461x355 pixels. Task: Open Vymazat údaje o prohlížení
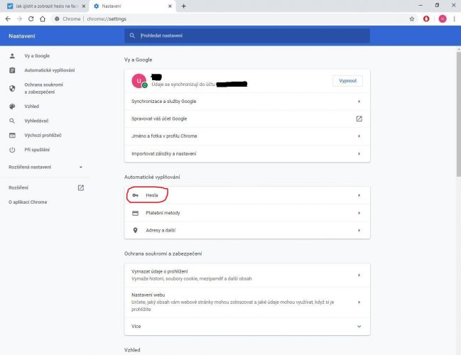[247, 275]
